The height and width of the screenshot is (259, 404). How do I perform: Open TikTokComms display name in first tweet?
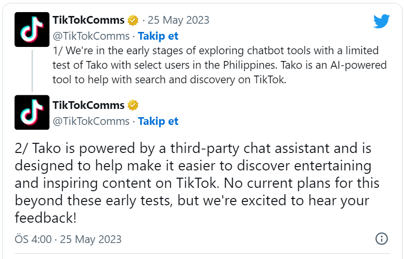click(88, 20)
